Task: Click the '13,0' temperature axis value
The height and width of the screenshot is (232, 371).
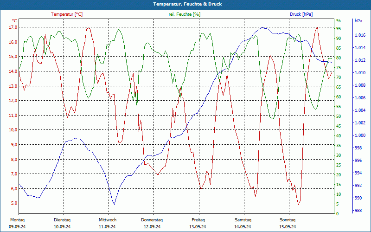Action: pos(13,86)
